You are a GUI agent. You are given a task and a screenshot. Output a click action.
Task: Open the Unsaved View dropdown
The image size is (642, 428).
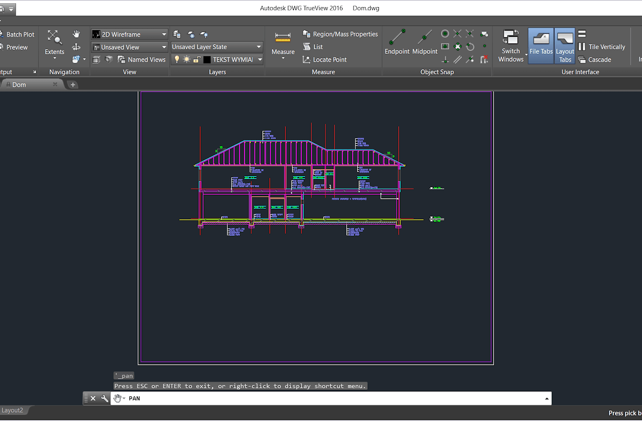(x=129, y=47)
